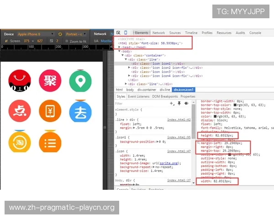Click the border-top-color swatch
This screenshot has width=274, height=219.
pyautogui.click(x=235, y=105)
